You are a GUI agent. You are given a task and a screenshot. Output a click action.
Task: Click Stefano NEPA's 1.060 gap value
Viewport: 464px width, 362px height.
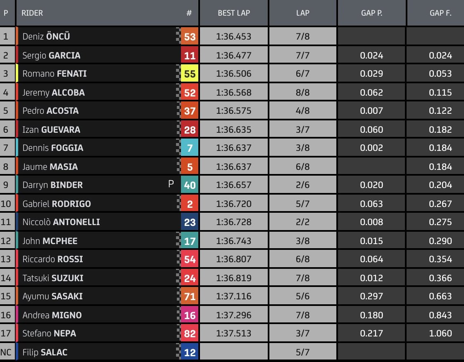point(440,334)
